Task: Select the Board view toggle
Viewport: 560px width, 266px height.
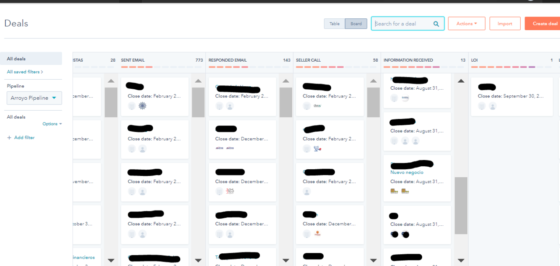Action: (356, 24)
